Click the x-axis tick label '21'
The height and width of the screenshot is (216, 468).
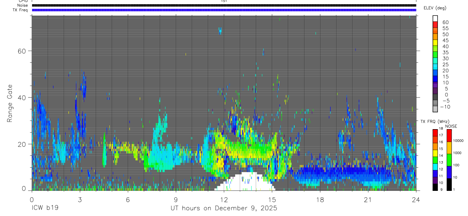point(368,200)
